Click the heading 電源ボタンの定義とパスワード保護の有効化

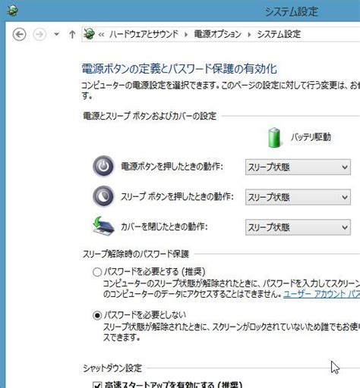[179, 68]
